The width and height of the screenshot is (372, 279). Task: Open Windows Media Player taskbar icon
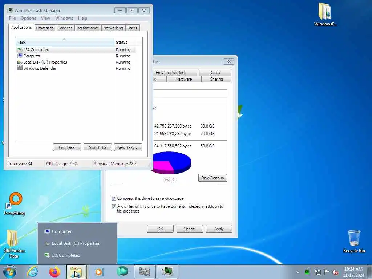point(99,272)
